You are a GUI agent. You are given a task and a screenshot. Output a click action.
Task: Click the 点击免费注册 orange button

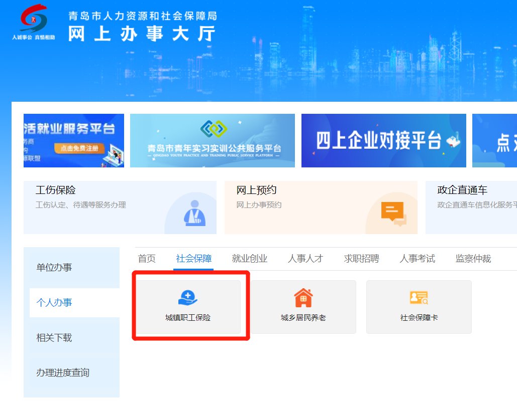(x=79, y=148)
